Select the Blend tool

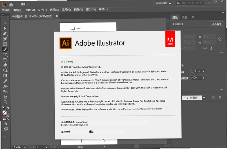[5, 92]
